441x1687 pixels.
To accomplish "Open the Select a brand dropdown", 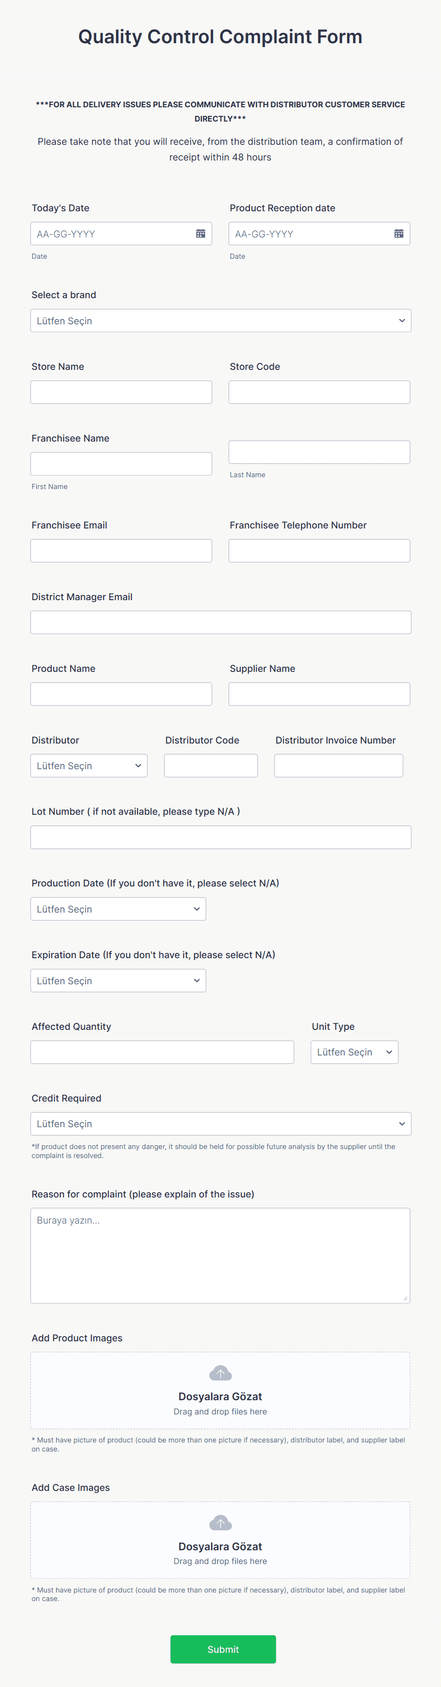I will tap(220, 320).
